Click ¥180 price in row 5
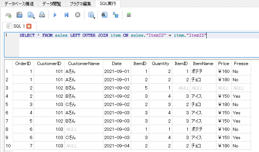The width and height of the screenshot is (259, 152). tap(224, 105)
